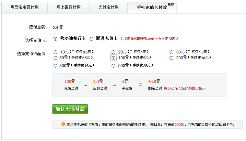This screenshot has width=246, height=141.
Task: Click the 手机充值卡付款 tab
Action: [152, 7]
